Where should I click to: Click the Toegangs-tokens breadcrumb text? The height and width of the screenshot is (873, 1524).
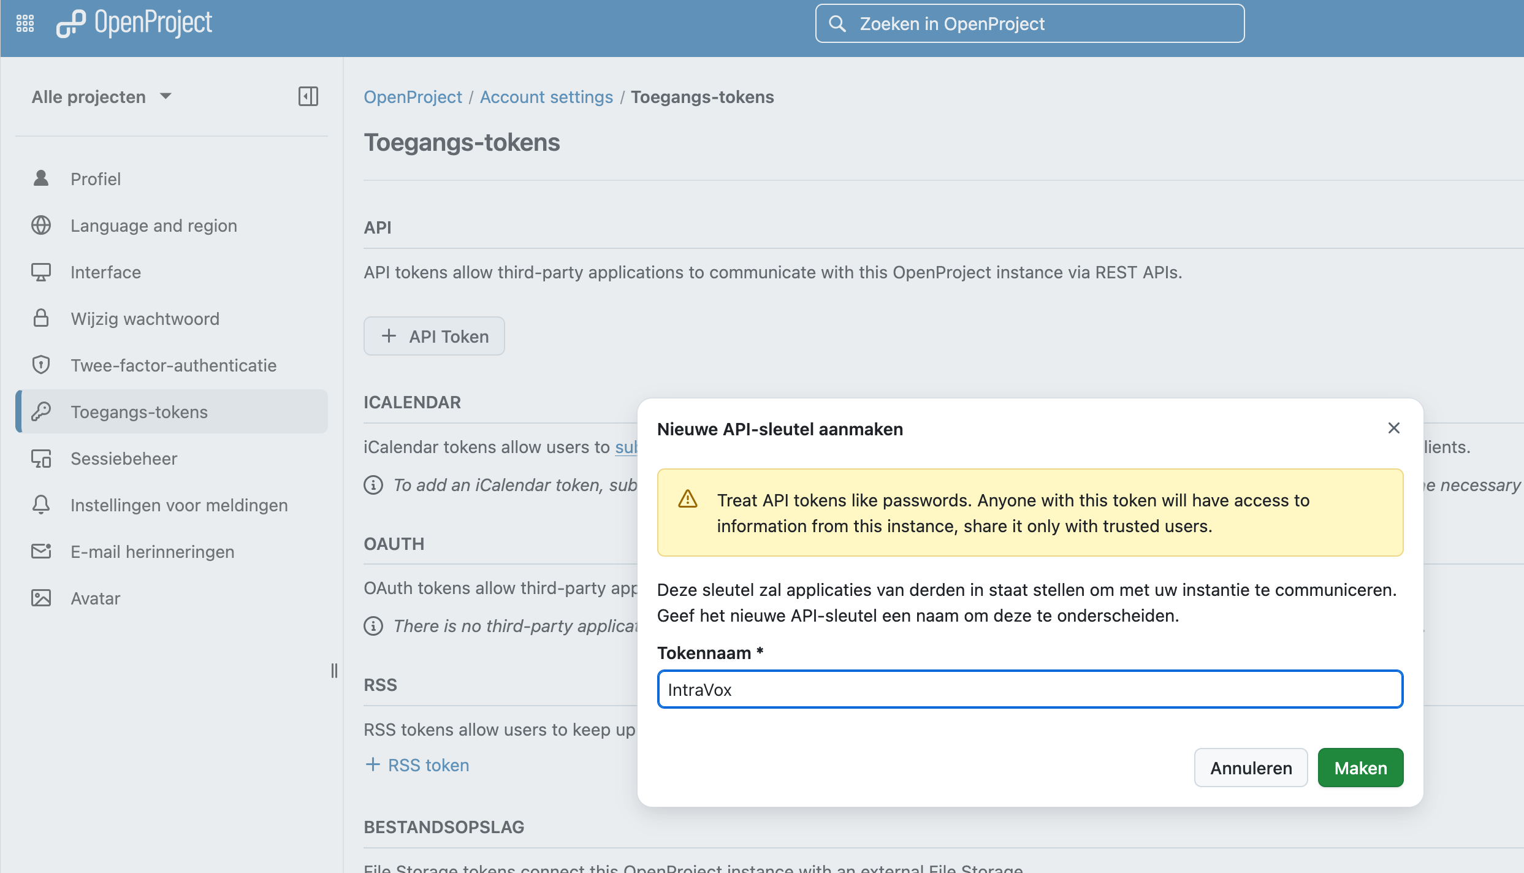point(703,97)
